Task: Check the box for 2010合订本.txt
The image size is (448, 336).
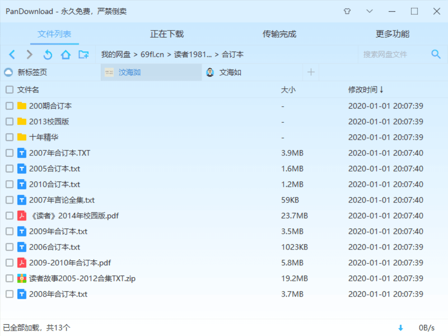Action: (x=9, y=184)
